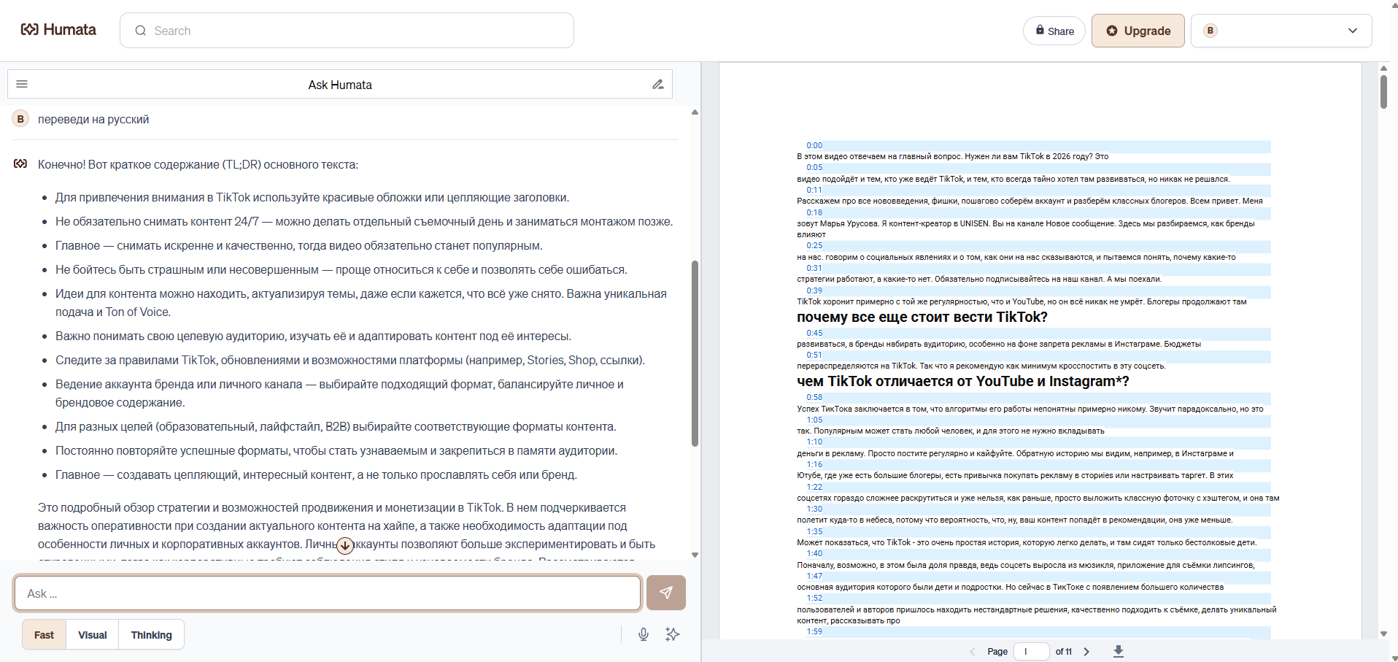Click the B avatar in account menu

click(x=1210, y=31)
